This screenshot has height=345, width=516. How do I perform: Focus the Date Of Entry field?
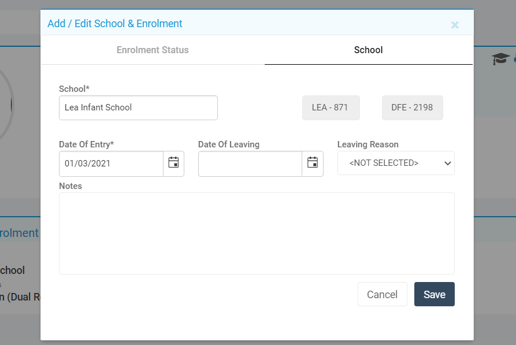click(111, 164)
